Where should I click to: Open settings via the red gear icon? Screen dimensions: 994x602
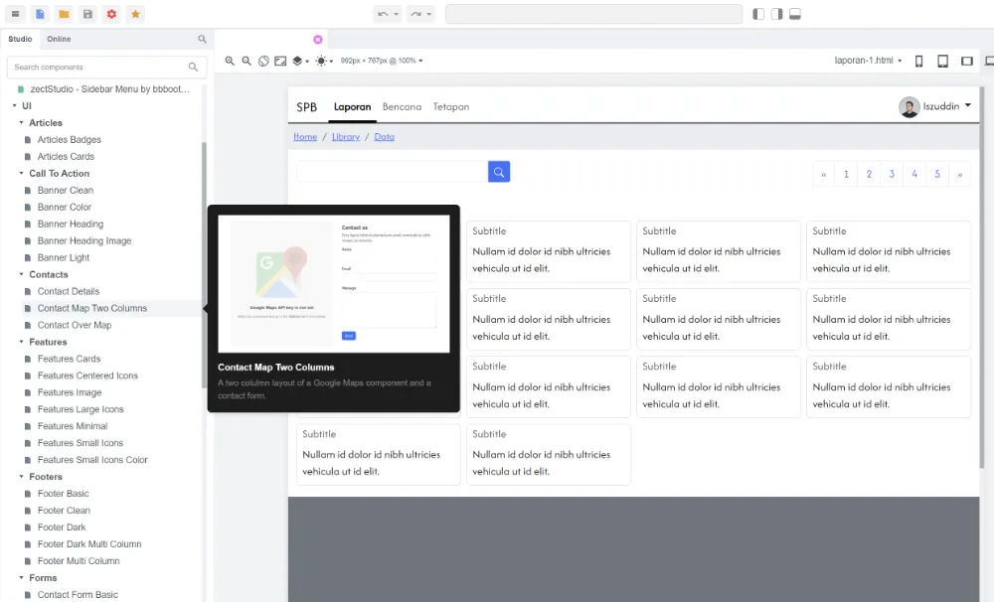(109, 14)
